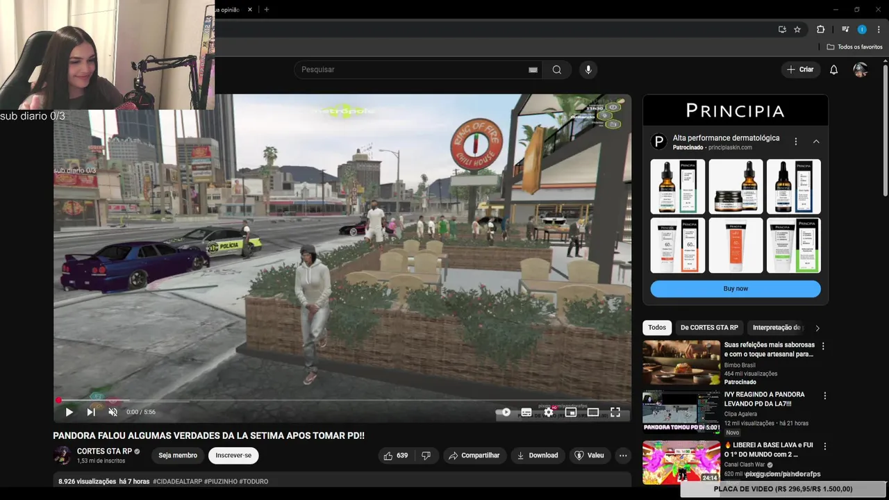Join via the Seja membro button
Screen dimensions: 889x500
tap(178, 456)
